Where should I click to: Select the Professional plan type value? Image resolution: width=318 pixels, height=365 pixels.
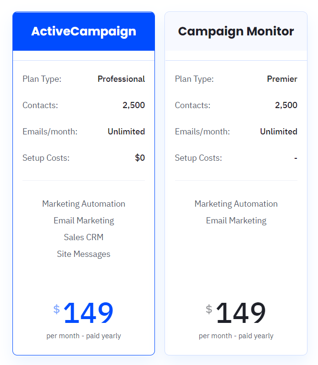[x=121, y=79]
